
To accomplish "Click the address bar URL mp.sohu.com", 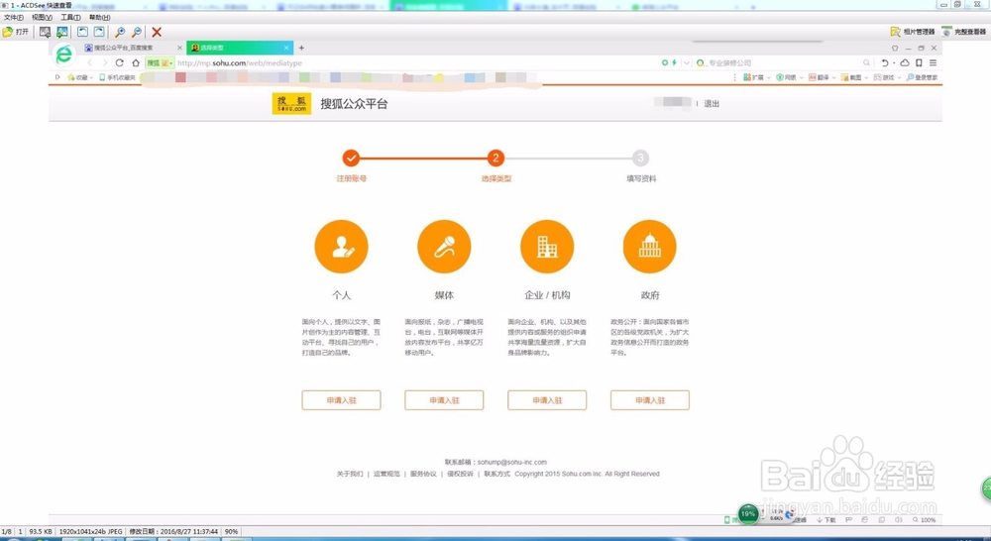I will 240,63.
